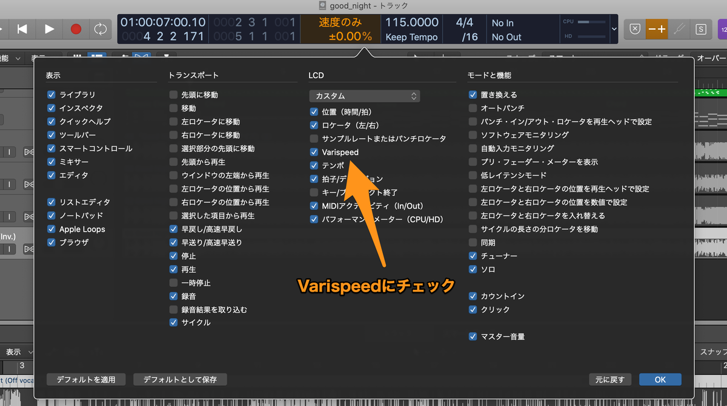Open the カスタム LCD dropdown
Screen dimensions: 727x406
(364, 96)
